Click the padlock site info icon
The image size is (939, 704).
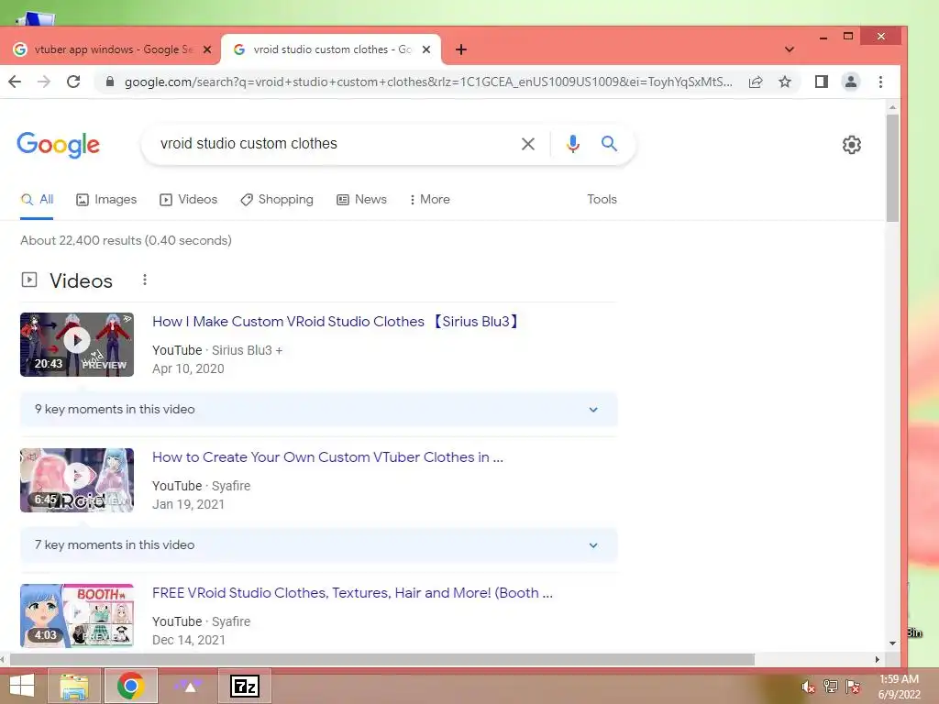(x=110, y=82)
